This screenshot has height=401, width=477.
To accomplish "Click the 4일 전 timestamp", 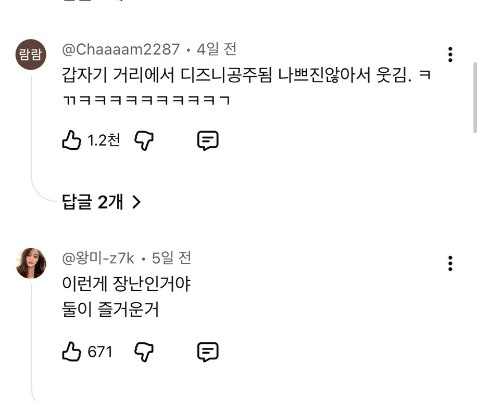I will pos(216,50).
